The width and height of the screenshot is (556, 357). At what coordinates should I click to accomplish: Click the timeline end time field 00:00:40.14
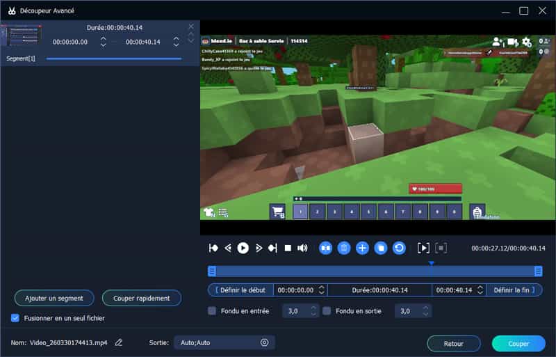[x=455, y=290]
